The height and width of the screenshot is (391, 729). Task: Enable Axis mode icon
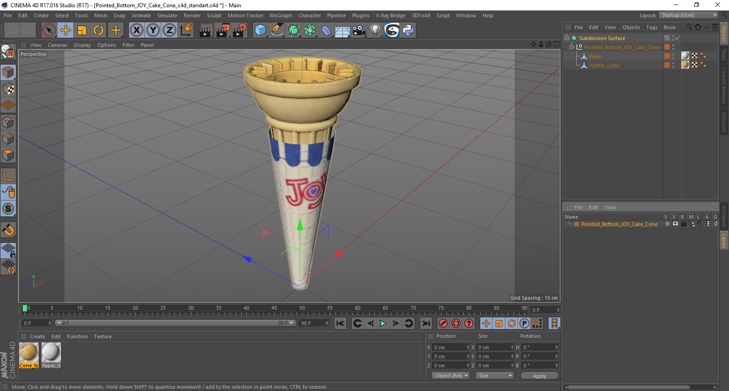pos(8,175)
